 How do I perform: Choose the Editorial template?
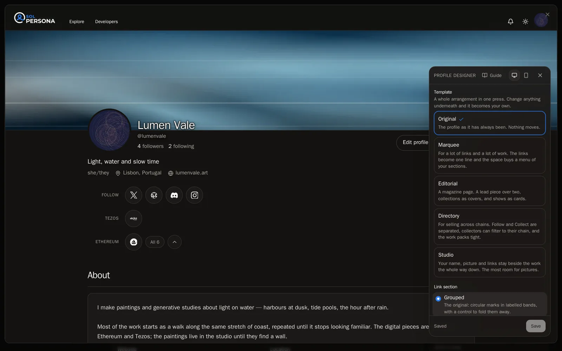(490, 191)
